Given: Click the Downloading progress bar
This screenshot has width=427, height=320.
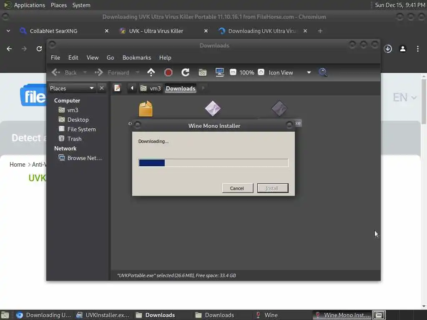Looking at the screenshot, I should pyautogui.click(x=213, y=163).
